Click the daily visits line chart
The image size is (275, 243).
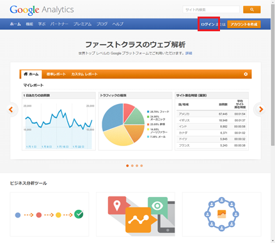click(x=59, y=126)
